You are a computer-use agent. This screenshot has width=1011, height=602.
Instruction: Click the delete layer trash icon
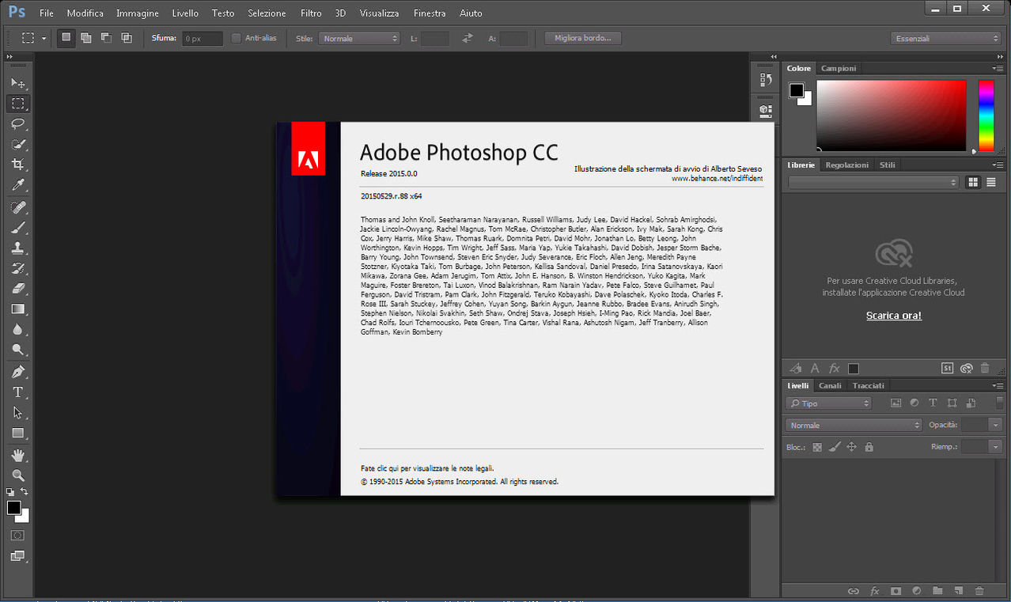(979, 591)
